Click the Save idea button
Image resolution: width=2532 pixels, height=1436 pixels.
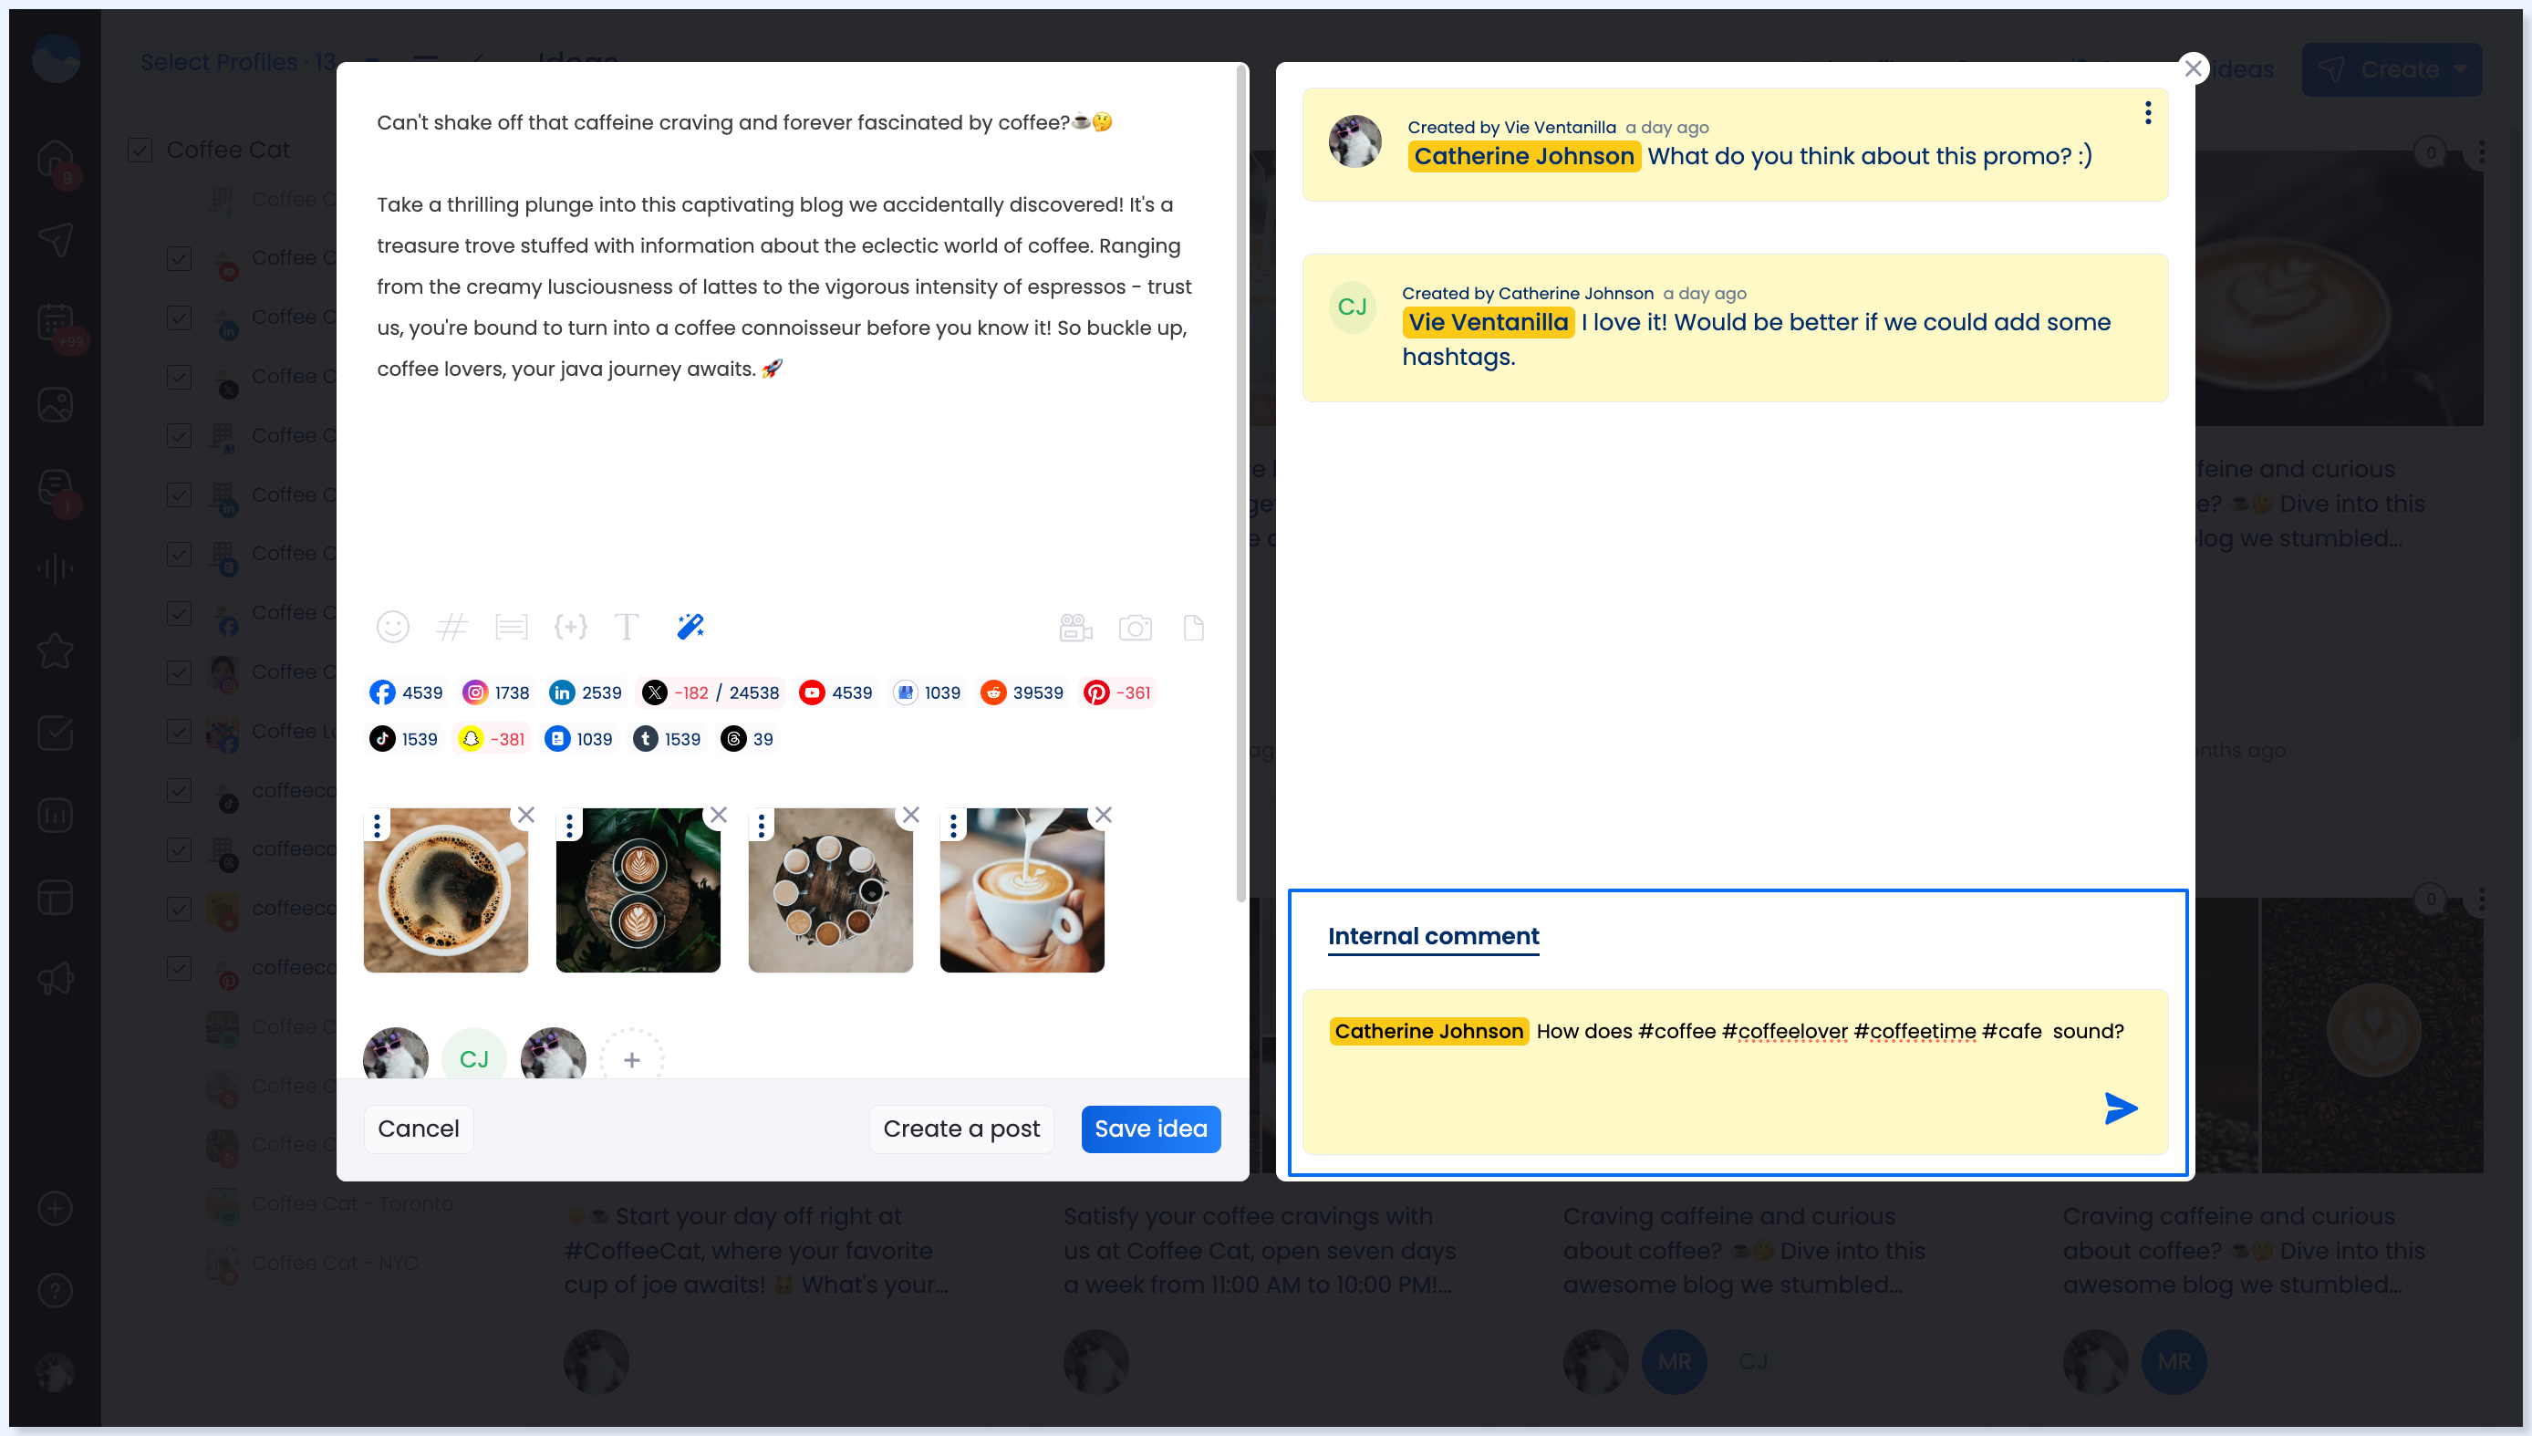click(1149, 1129)
